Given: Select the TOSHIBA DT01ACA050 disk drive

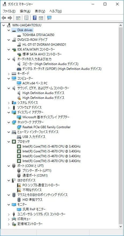Looking at the screenshot, I should pos(38,35).
